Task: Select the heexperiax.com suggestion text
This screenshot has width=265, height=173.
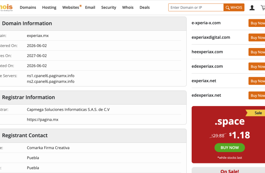Action: point(207,52)
